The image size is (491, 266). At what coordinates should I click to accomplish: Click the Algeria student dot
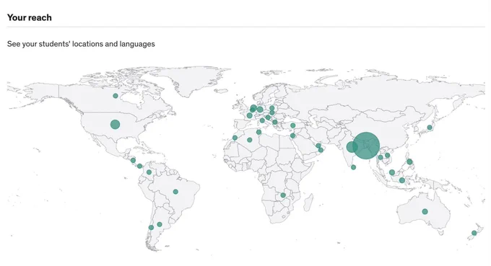250,140
